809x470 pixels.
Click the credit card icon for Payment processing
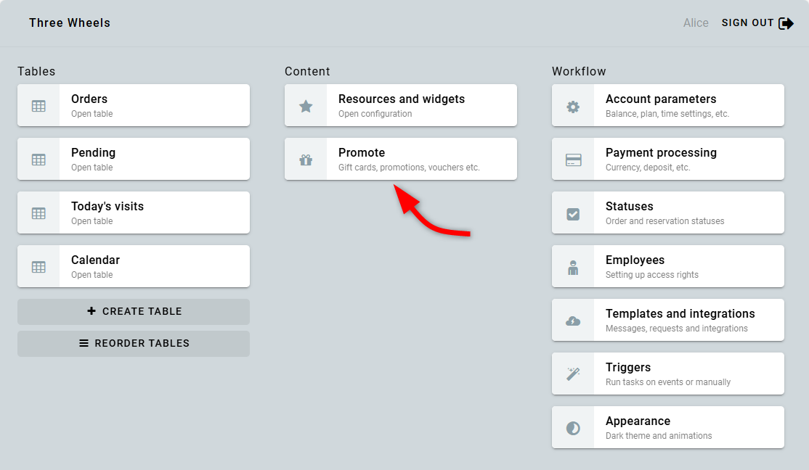tap(573, 160)
